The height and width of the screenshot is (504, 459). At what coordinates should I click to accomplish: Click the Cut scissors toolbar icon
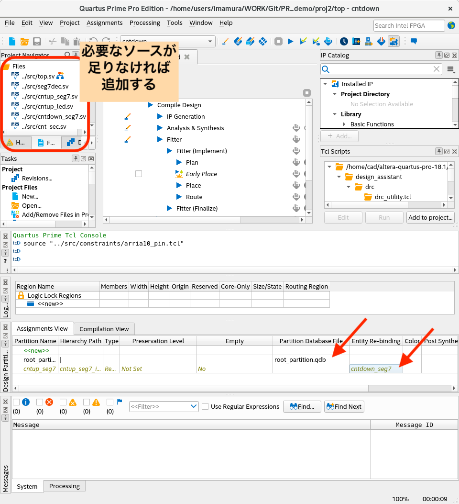[53, 41]
